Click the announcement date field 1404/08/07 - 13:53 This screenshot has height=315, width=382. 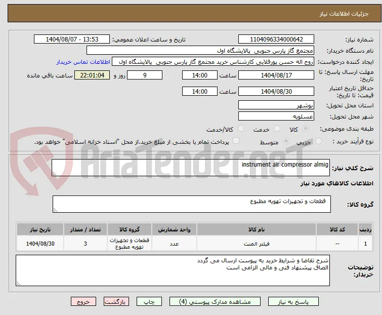tap(72, 40)
